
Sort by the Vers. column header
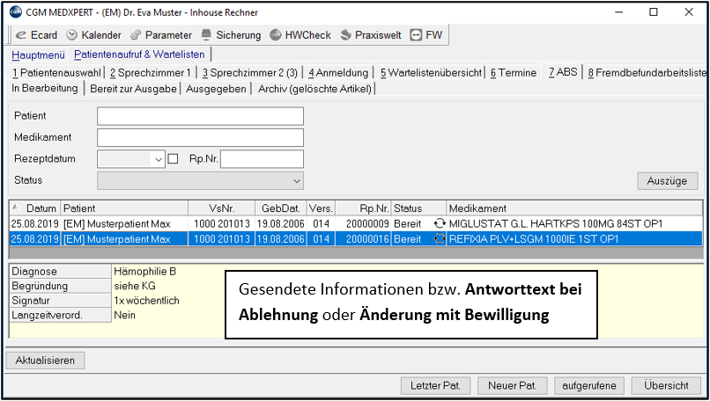pos(321,208)
